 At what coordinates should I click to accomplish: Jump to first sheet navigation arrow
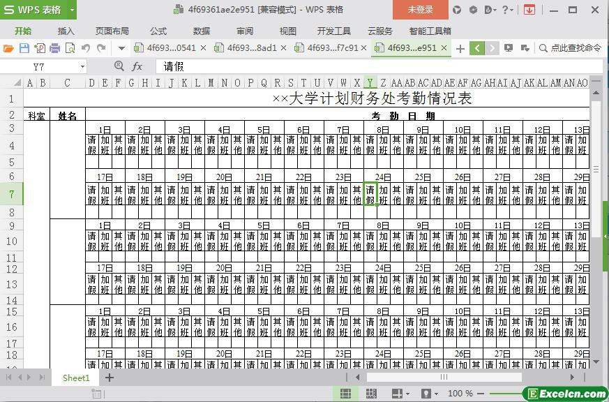click(8, 377)
